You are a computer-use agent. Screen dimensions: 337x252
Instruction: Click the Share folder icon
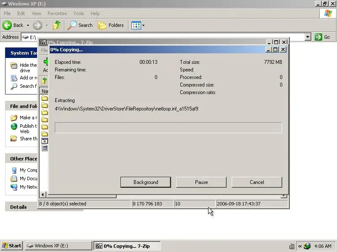14,139
